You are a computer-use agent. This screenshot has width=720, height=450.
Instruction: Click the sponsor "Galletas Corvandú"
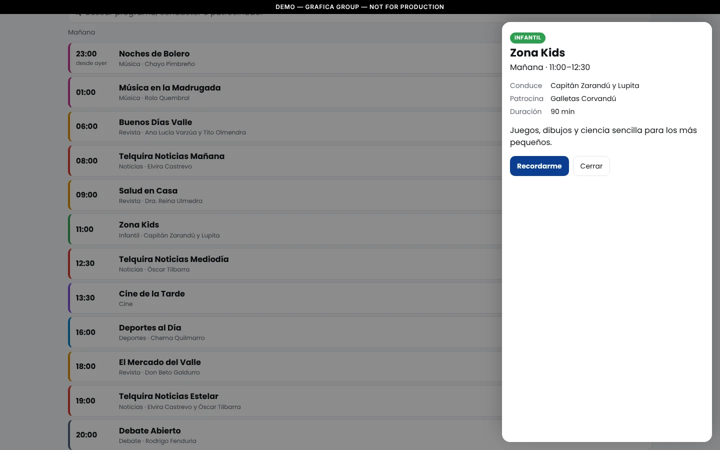583,98
